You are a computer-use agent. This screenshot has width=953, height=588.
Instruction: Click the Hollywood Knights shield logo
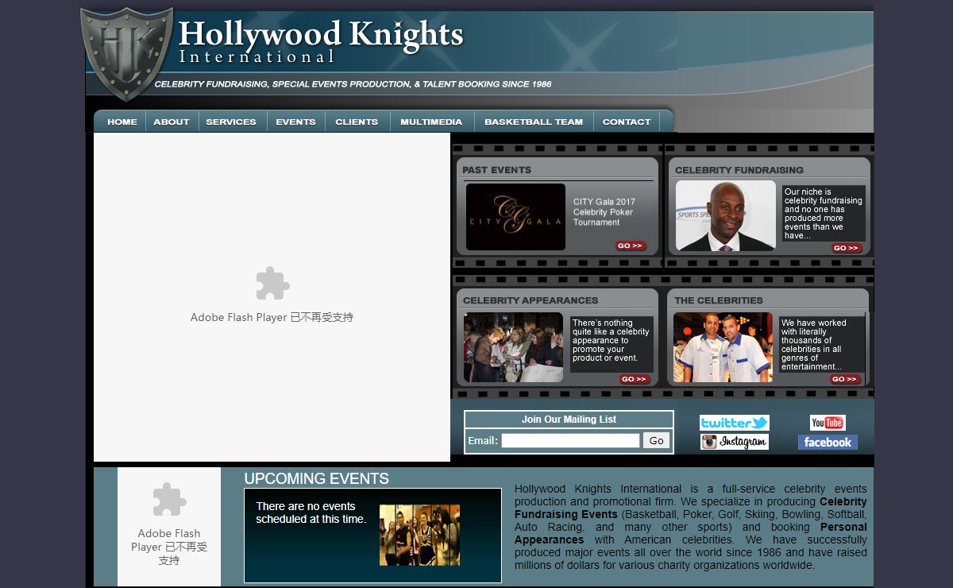(x=126, y=53)
